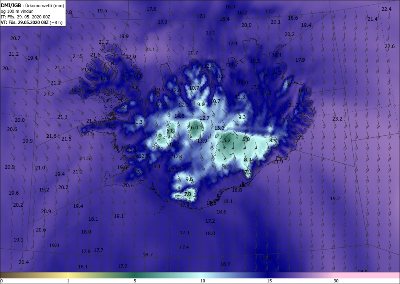Click the map value 14.6
The width and height of the screenshot is (400, 284).
(179, 116)
